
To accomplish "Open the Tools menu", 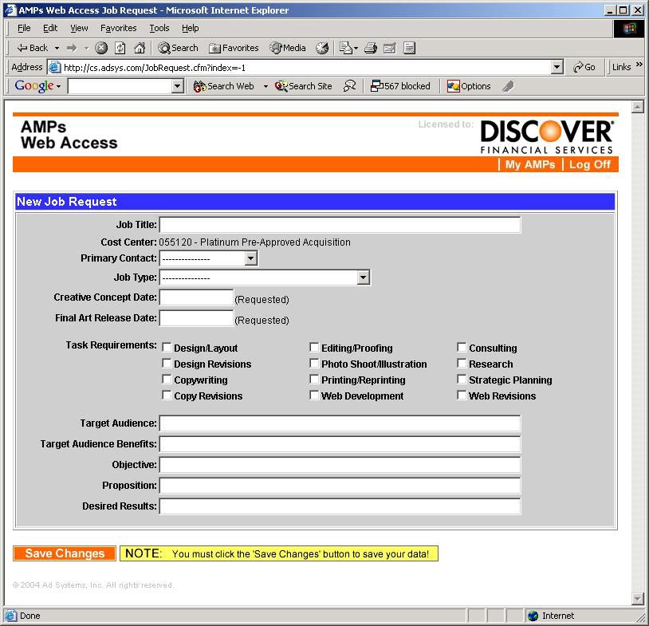I will pyautogui.click(x=159, y=28).
